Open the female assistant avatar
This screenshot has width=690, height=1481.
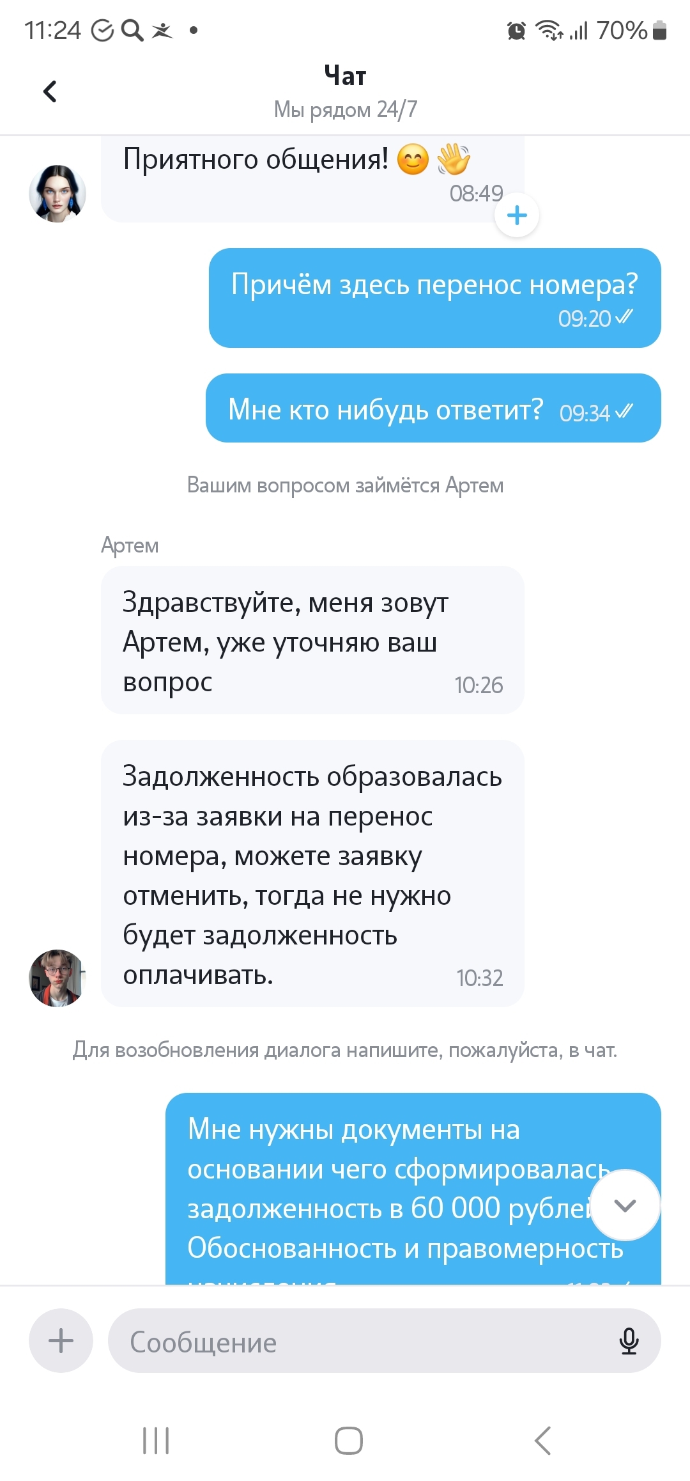pyautogui.click(x=57, y=194)
